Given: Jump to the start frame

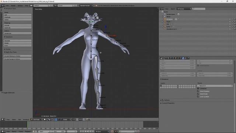Looking at the screenshot, I should coord(81,132).
